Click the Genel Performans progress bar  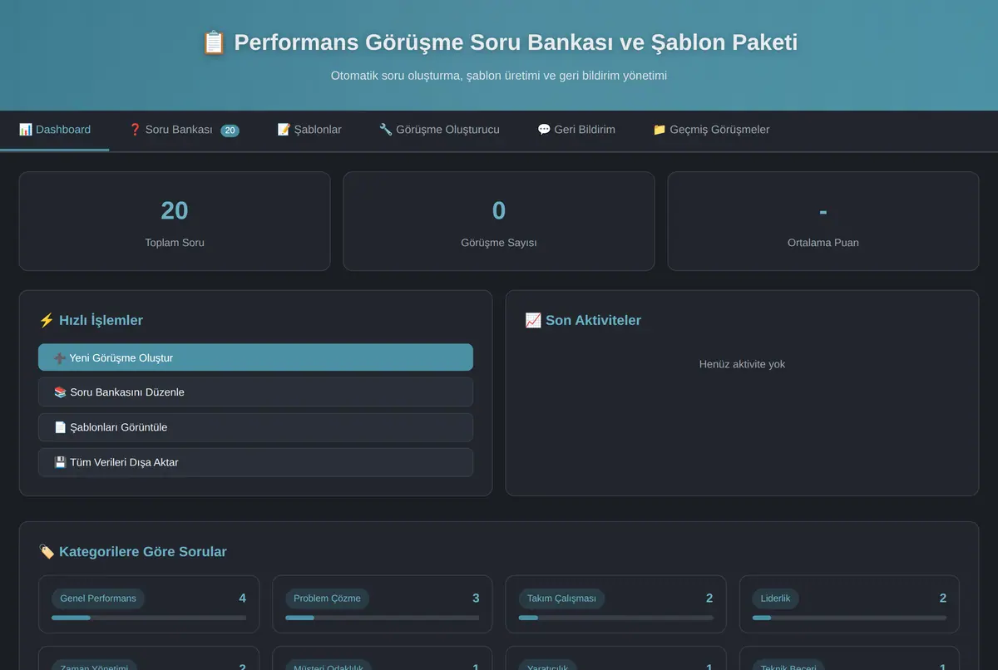pyautogui.click(x=149, y=618)
